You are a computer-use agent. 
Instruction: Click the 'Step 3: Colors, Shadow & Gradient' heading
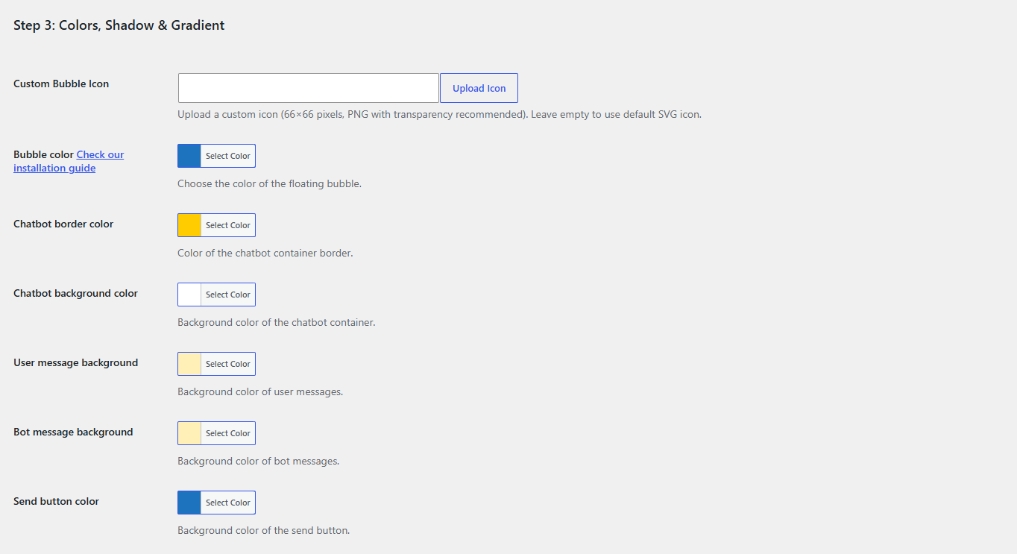coord(119,25)
